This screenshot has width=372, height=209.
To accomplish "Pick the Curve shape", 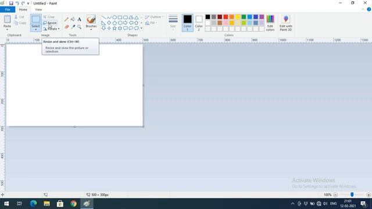I will click(109, 17).
